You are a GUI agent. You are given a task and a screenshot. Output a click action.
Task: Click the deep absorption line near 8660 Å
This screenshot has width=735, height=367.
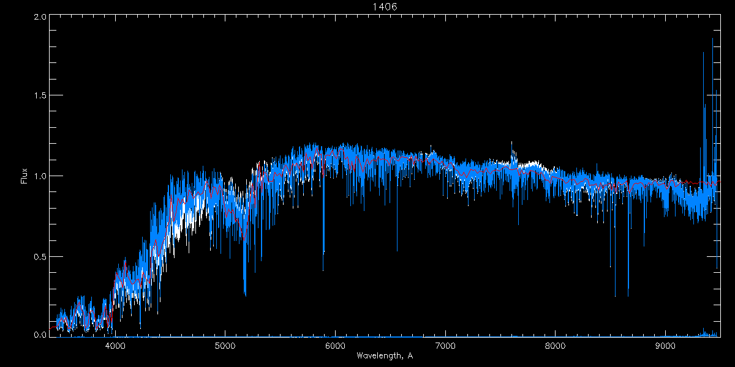[628, 287]
